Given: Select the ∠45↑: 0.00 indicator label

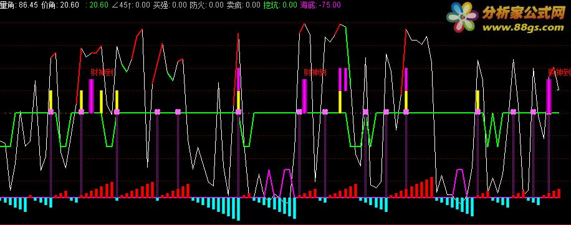Looking at the screenshot, I should (130, 5).
